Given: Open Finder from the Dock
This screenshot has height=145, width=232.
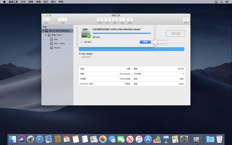Looking at the screenshot, I should (x=13, y=139).
